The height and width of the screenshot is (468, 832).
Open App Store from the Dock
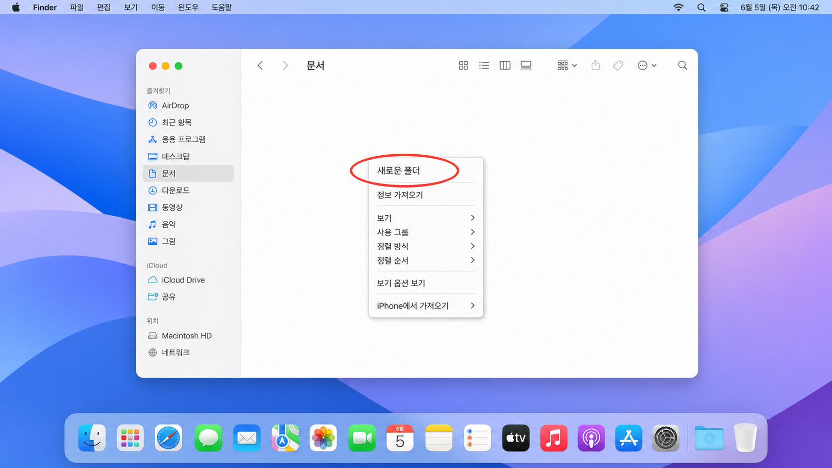click(x=628, y=438)
